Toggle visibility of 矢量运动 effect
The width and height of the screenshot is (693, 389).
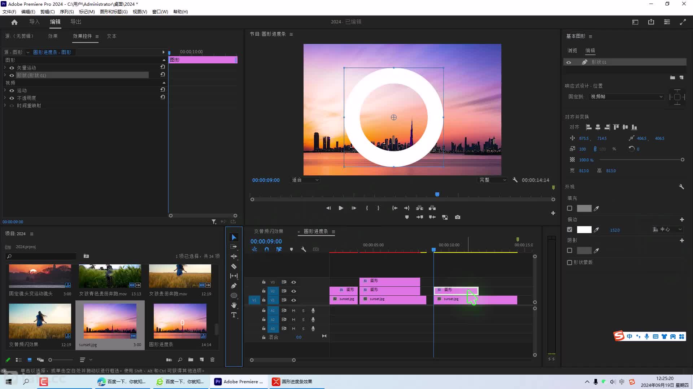pyautogui.click(x=12, y=68)
